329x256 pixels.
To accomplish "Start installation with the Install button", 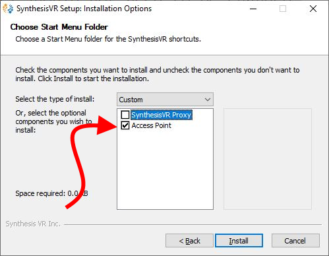I will click(239, 241).
